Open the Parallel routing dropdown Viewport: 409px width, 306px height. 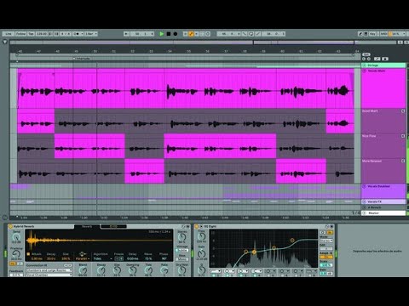(x=83, y=258)
